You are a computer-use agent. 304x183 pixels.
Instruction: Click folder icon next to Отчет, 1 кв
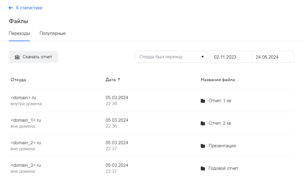click(203, 101)
